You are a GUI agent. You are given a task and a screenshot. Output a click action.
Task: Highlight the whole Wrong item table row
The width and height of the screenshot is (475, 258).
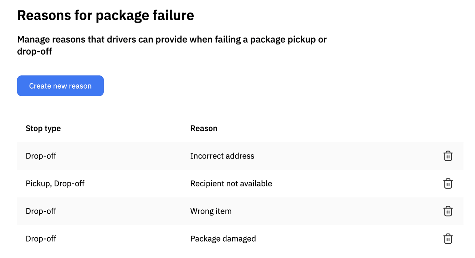click(x=240, y=211)
